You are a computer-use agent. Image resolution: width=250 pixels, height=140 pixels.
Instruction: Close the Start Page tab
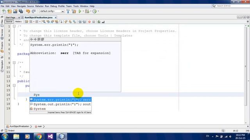pyautogui.click(x=19, y=17)
